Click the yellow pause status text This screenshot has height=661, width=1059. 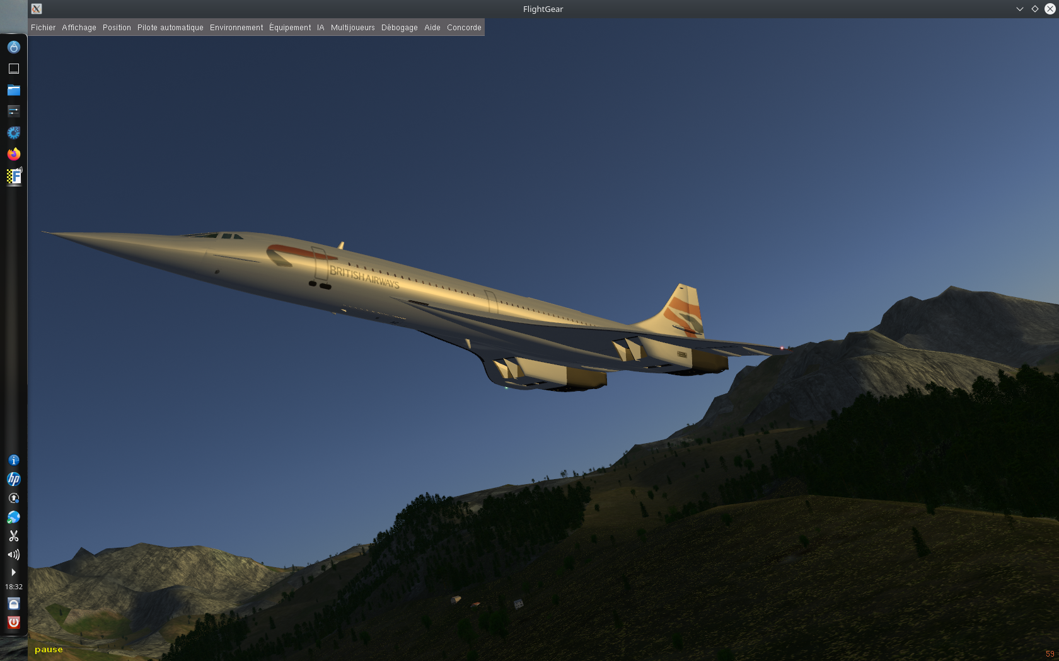pos(49,650)
